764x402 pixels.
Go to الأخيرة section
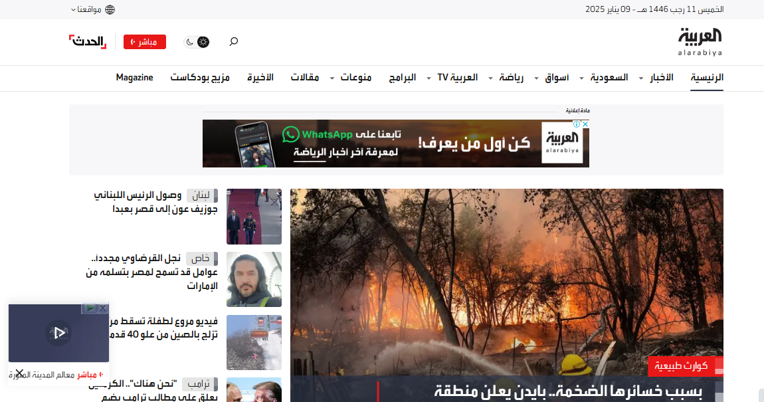click(260, 78)
